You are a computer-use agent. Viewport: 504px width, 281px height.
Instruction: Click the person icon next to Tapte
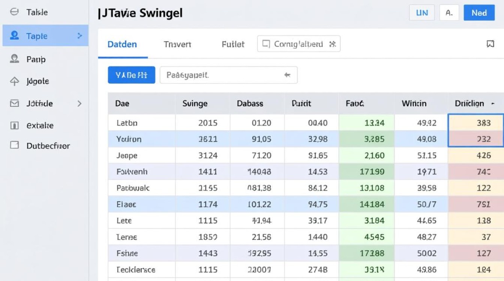[15, 36]
